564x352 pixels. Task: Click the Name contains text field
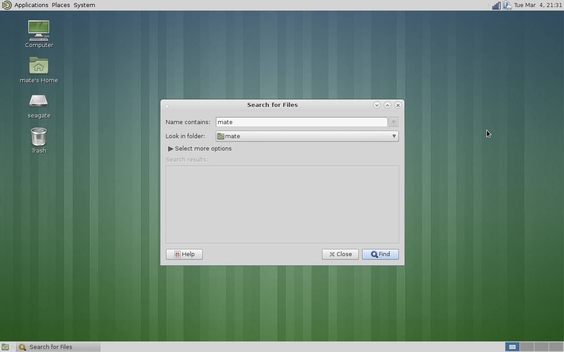(x=301, y=122)
